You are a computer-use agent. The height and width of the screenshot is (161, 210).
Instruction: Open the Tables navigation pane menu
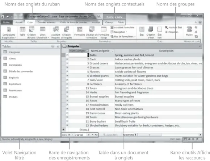[x=53, y=46]
